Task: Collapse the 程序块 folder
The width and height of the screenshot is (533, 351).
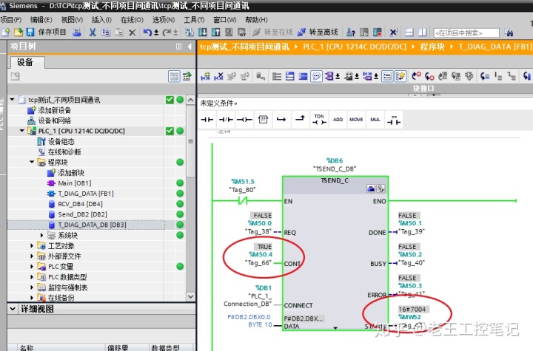Action: 32,162
